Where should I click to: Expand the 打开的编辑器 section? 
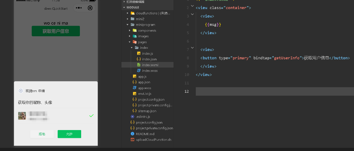tap(124, 2)
